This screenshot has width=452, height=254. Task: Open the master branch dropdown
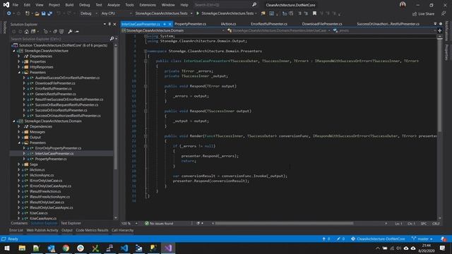click(x=422, y=238)
